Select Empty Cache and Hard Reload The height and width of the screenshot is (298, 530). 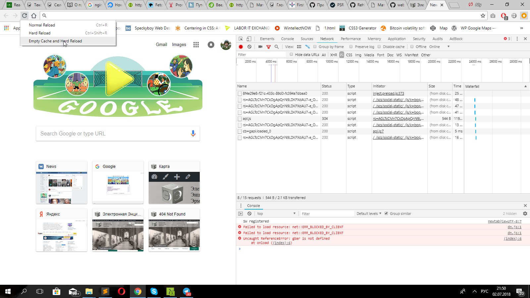click(68, 41)
